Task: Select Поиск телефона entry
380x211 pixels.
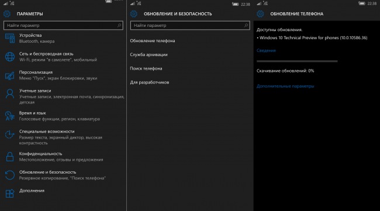Action: (x=146, y=68)
